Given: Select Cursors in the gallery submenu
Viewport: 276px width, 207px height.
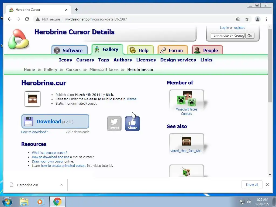Looking at the screenshot, I should click(85, 60).
